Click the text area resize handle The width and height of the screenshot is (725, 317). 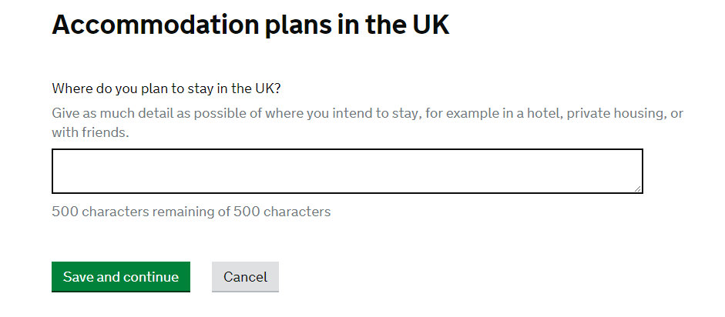[637, 188]
